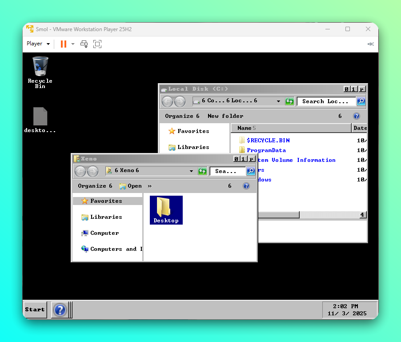This screenshot has width=401, height=342.
Task: Open the Organize menu in the Xeno window
Action: pos(94,185)
